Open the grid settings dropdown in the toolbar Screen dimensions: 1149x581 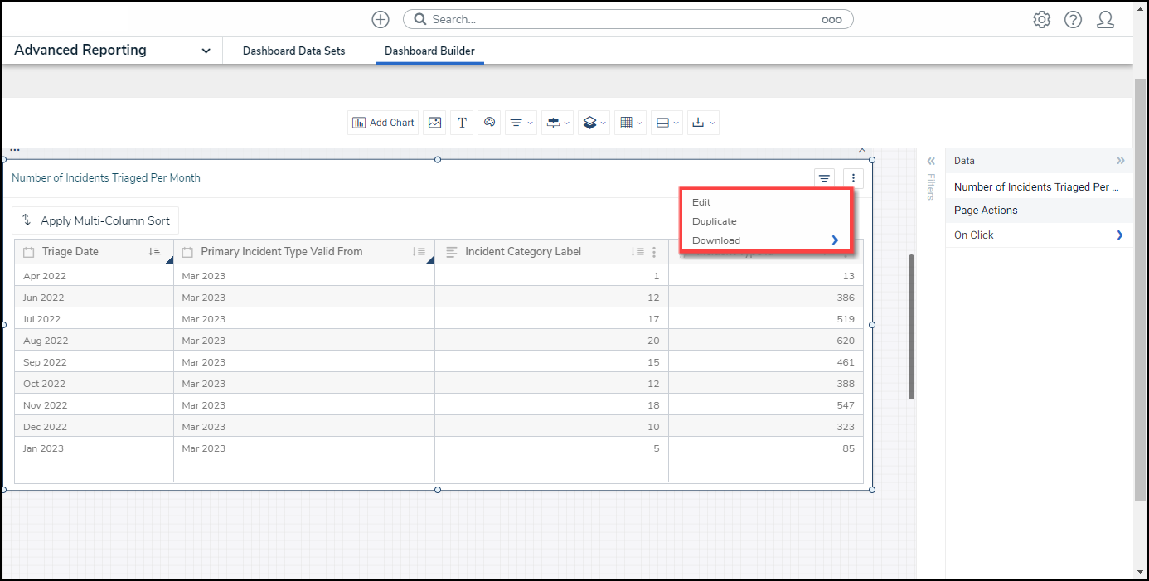pos(630,123)
